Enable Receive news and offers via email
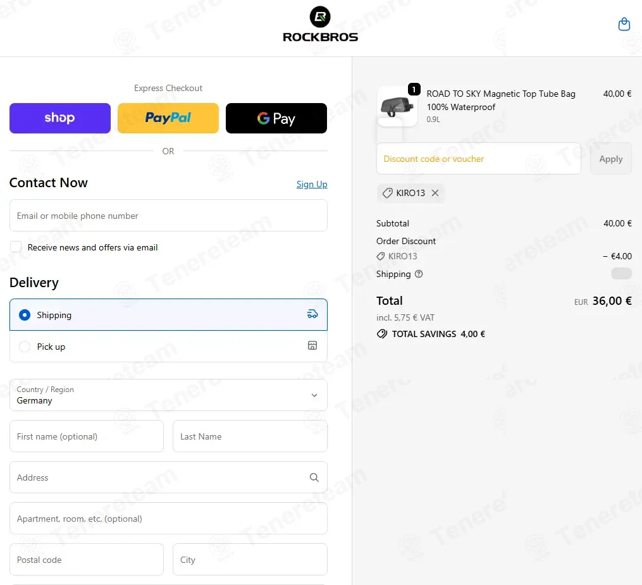This screenshot has width=642, height=585. 16,247
